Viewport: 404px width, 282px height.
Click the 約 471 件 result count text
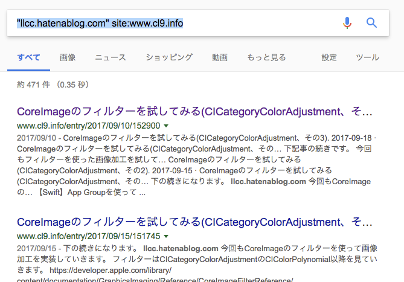(x=33, y=85)
